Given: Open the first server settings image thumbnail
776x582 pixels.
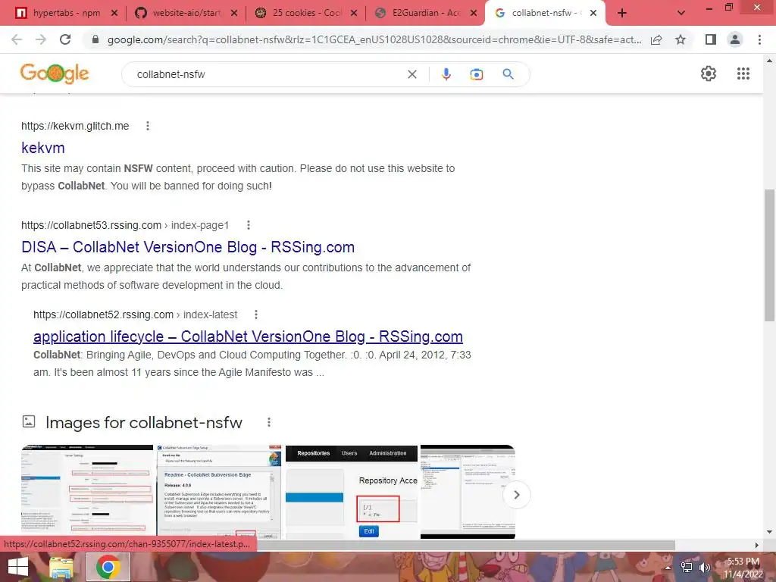Looking at the screenshot, I should pyautogui.click(x=87, y=491).
